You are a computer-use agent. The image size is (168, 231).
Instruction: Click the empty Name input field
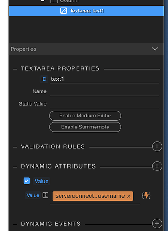pyautogui.click(x=105, y=91)
